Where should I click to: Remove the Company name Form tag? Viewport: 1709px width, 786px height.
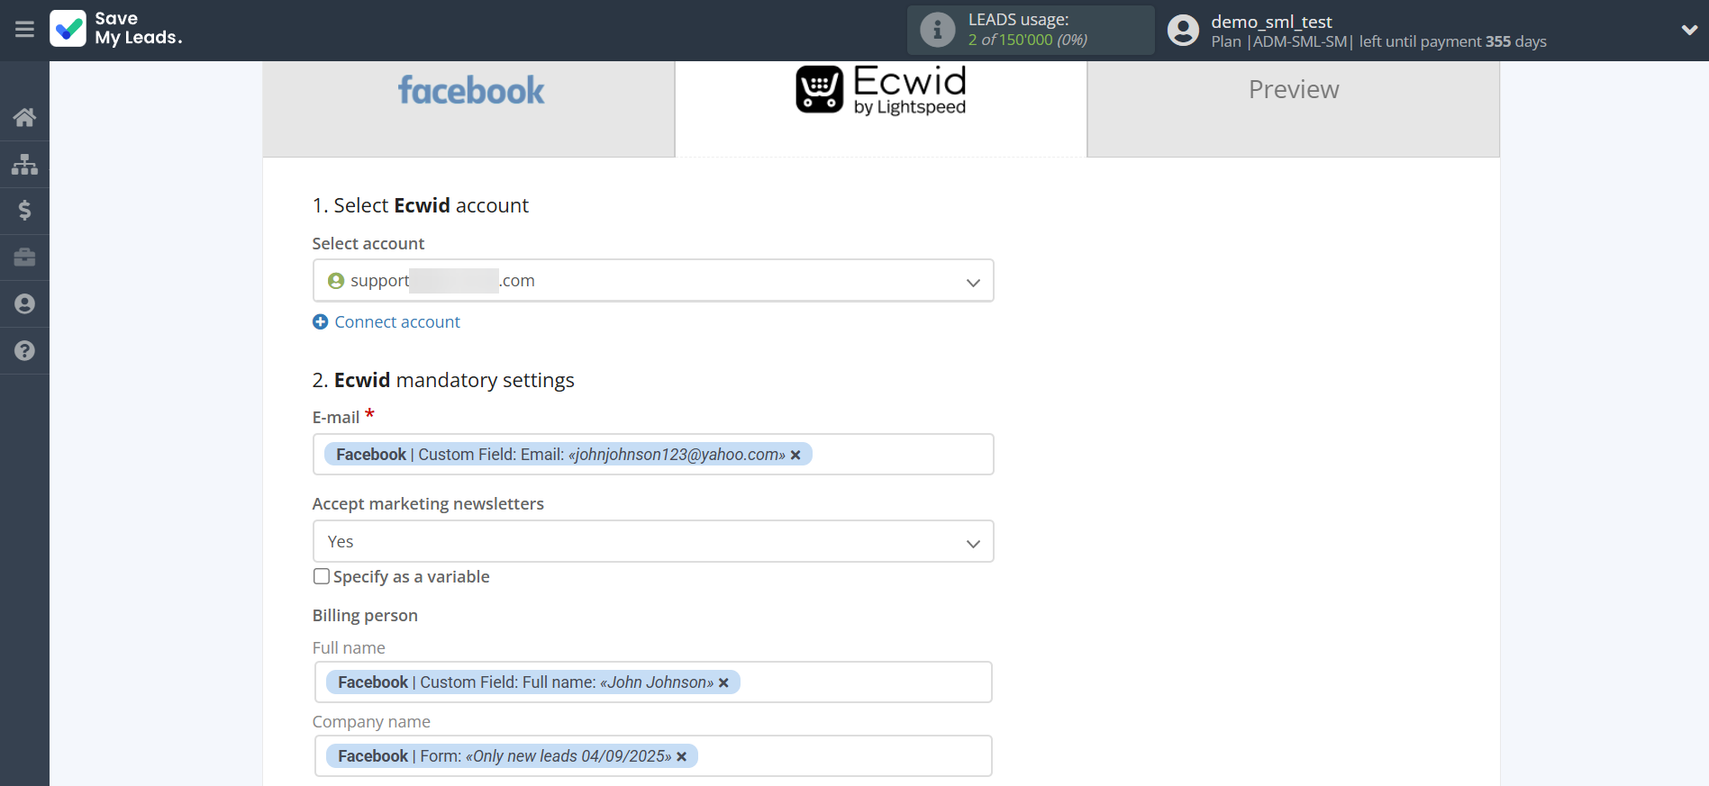click(682, 757)
